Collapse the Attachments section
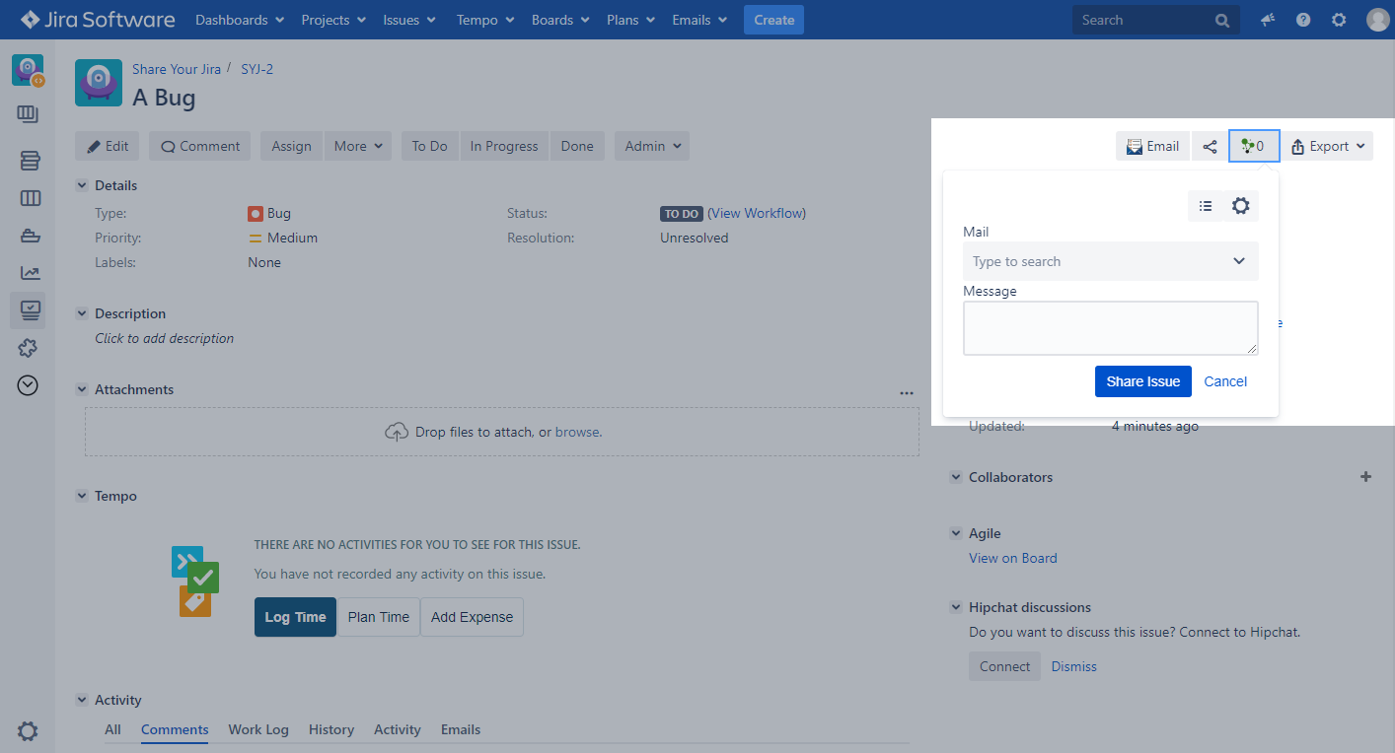Image resolution: width=1395 pixels, height=753 pixels. [x=82, y=389]
